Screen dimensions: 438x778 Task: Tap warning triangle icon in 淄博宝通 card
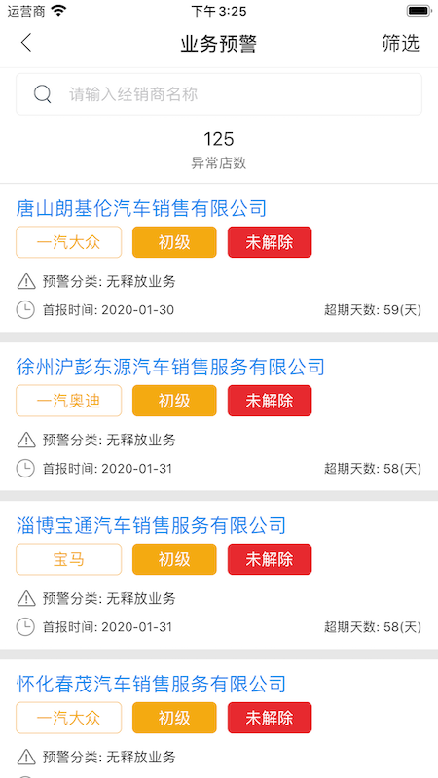coord(26,598)
